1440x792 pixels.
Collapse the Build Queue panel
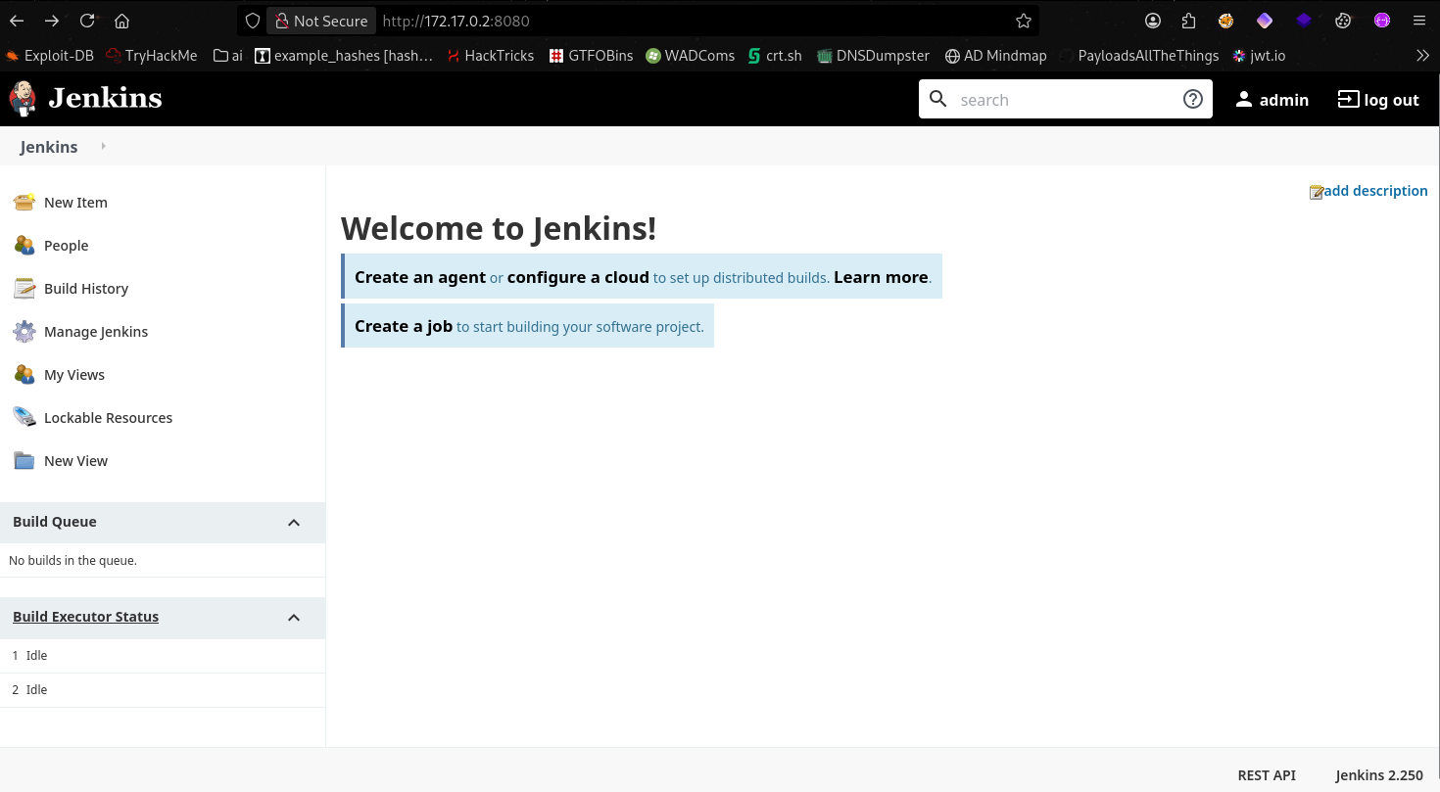[x=294, y=523]
